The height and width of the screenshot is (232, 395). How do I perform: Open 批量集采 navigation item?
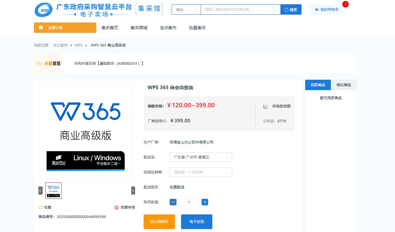coord(197,28)
